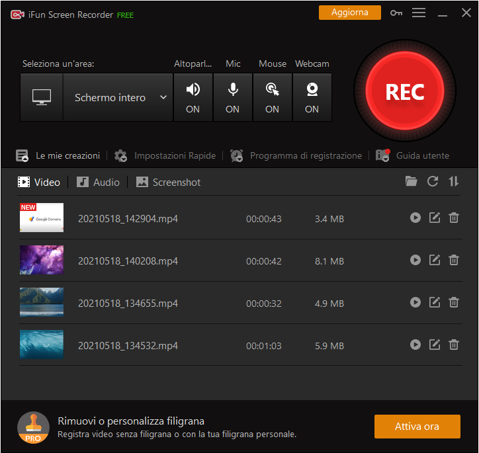
Task: Open the license key icon
Action: coord(396,13)
